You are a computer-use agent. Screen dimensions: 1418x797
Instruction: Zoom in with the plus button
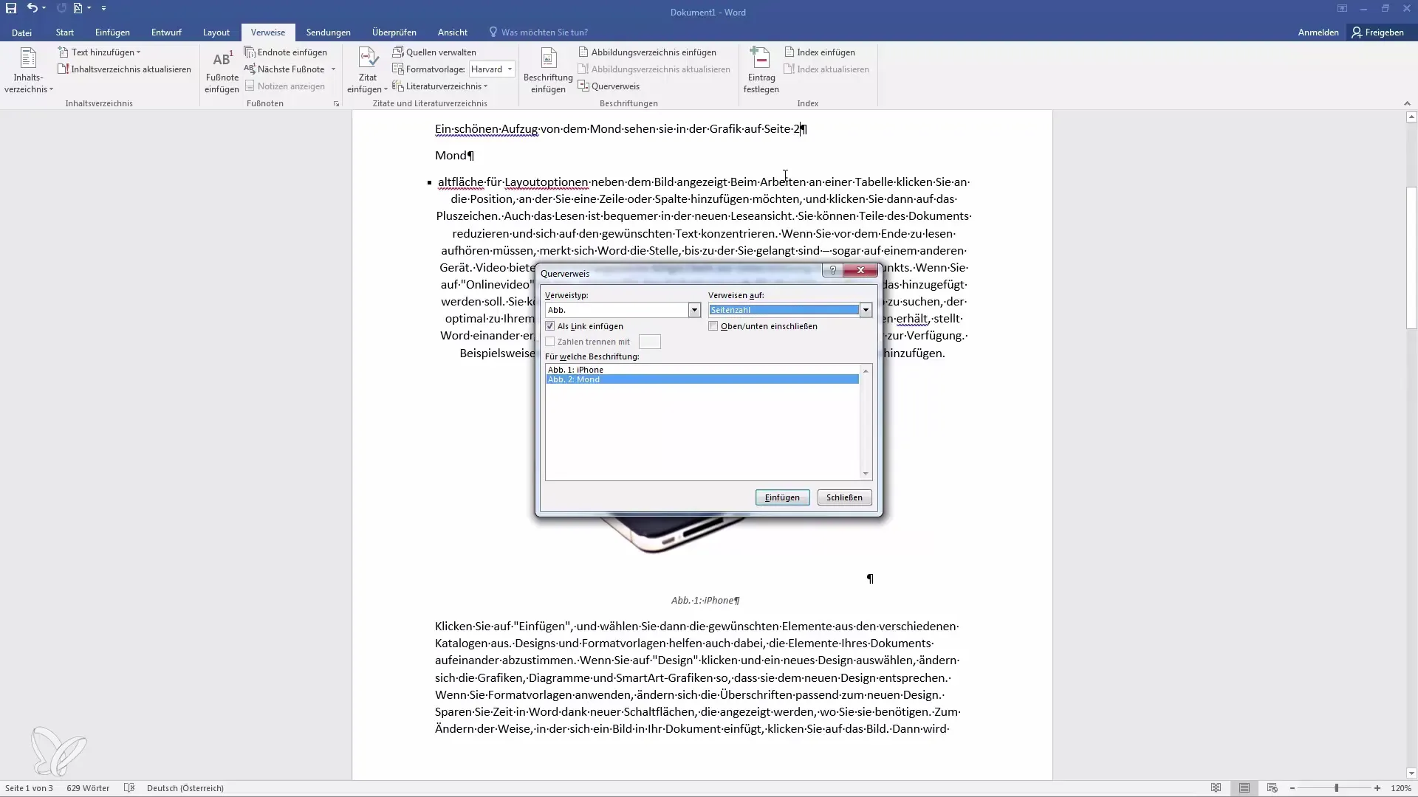click(1377, 788)
